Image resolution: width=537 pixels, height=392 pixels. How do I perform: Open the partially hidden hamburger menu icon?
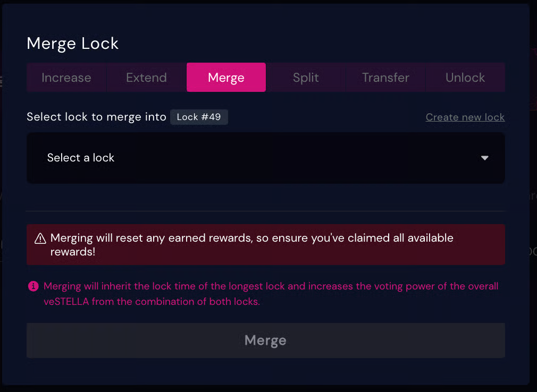[x=2, y=81]
